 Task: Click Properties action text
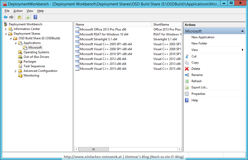coord(198,94)
